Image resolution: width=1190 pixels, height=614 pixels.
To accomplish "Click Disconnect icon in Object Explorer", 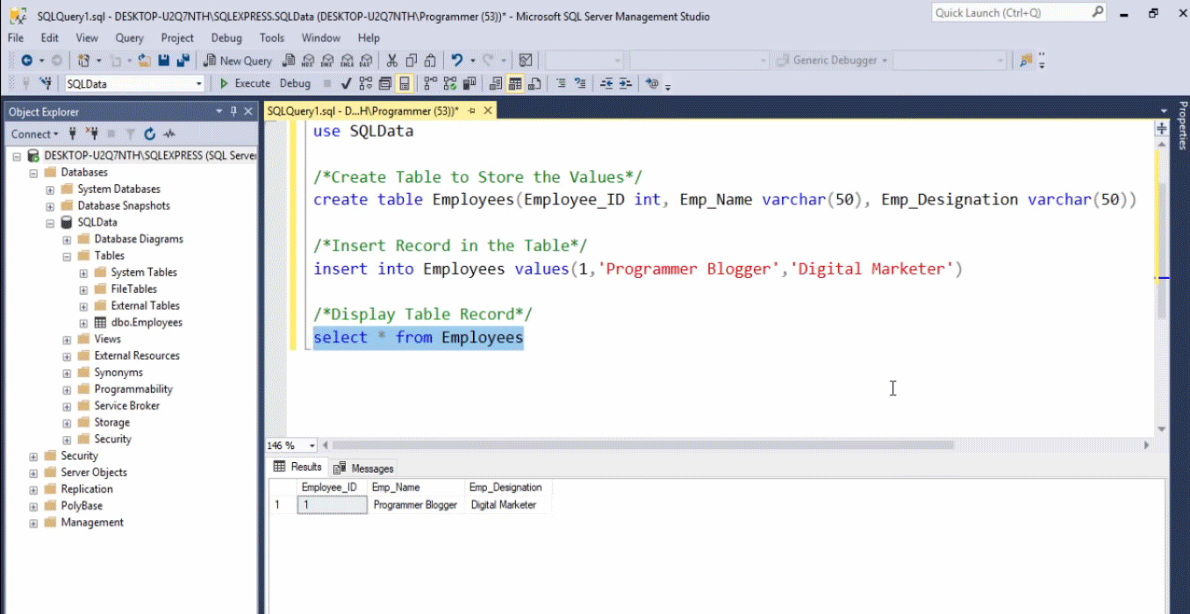I will coord(91,134).
